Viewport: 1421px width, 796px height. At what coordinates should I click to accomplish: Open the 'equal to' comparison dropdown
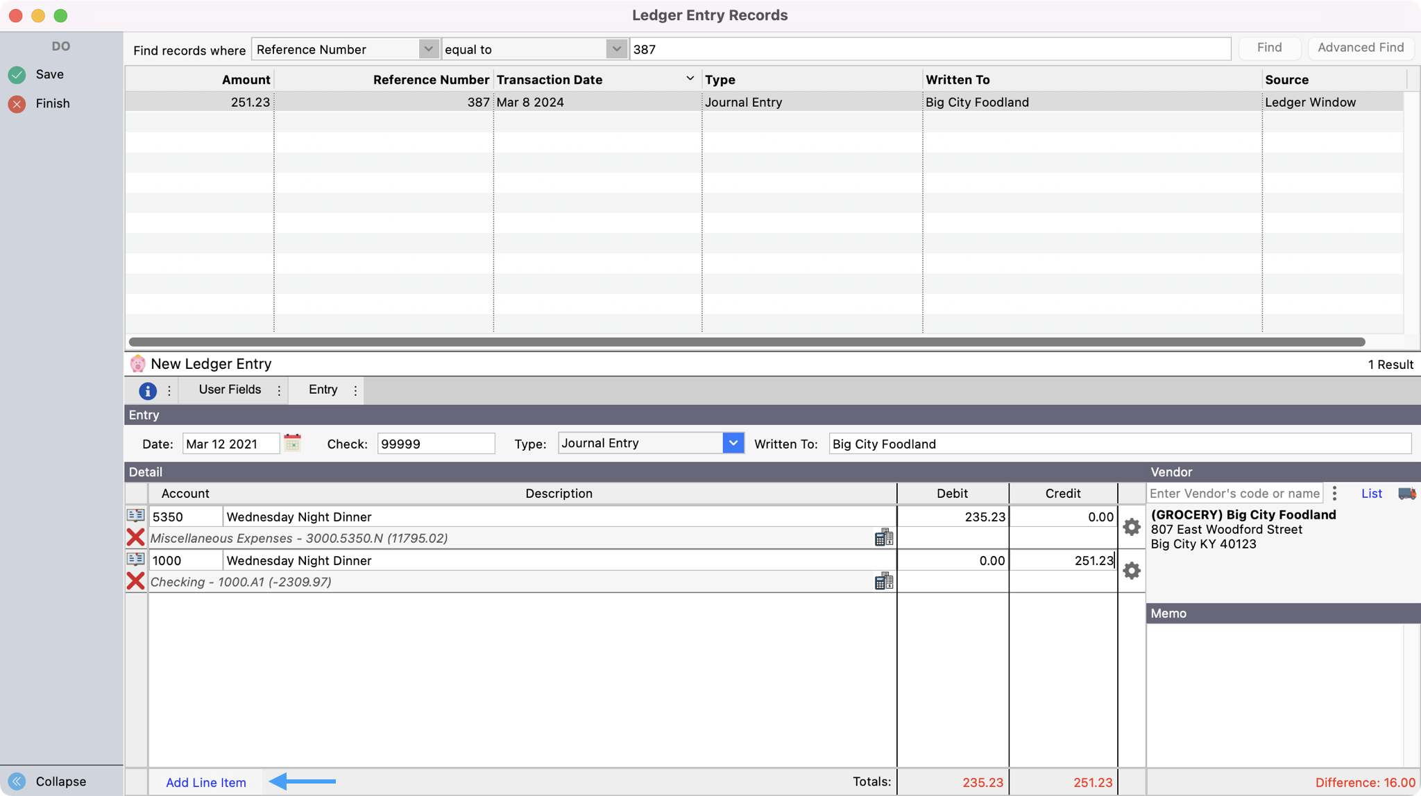[x=615, y=49]
